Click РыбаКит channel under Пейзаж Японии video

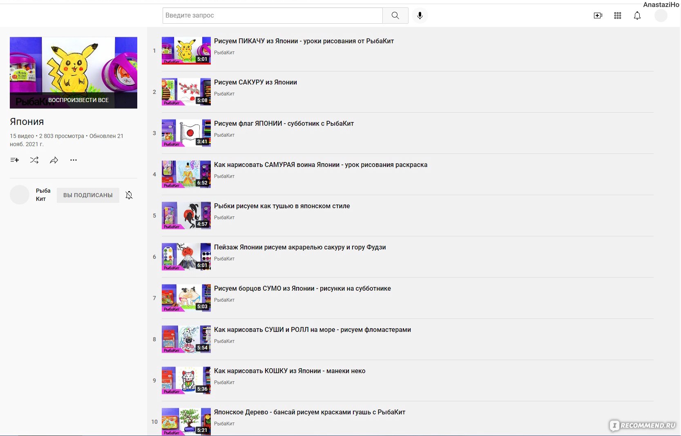224,259
